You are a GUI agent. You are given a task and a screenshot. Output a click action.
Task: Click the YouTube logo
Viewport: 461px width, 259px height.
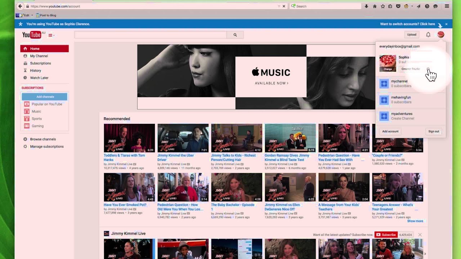pos(32,35)
